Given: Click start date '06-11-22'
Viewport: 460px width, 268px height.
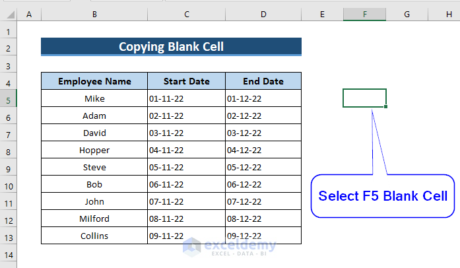Looking at the screenshot, I should coord(186,184).
